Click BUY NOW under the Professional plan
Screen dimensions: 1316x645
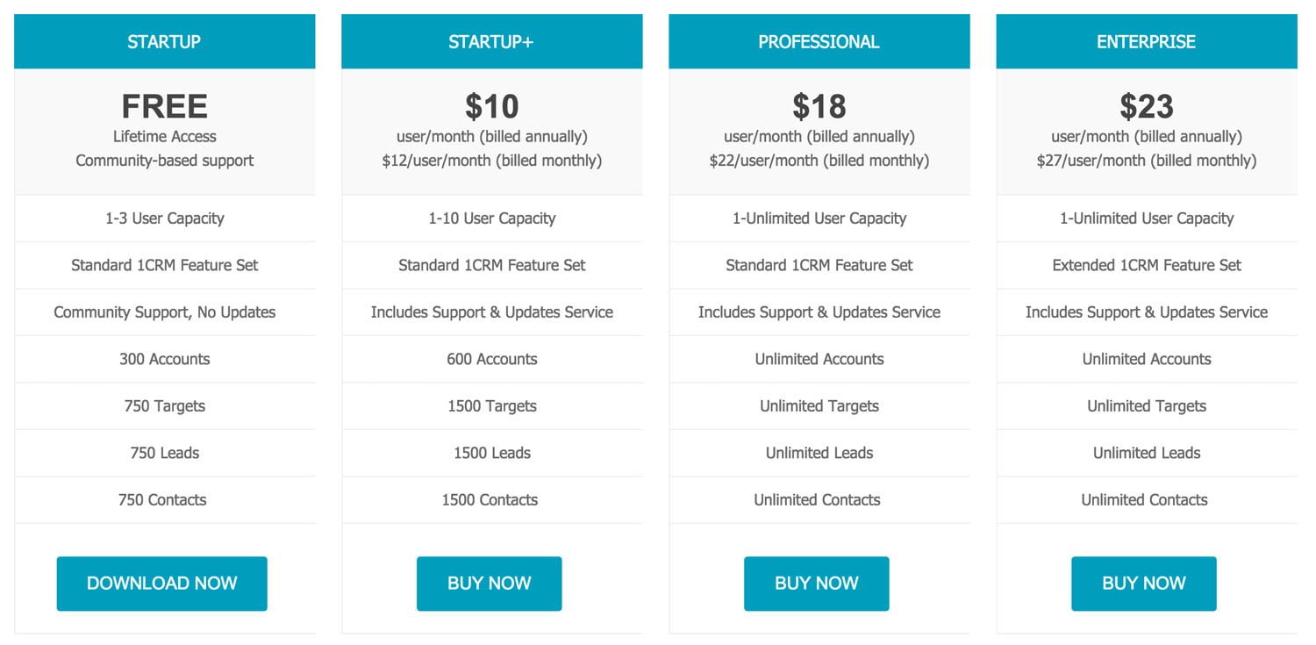(x=817, y=584)
